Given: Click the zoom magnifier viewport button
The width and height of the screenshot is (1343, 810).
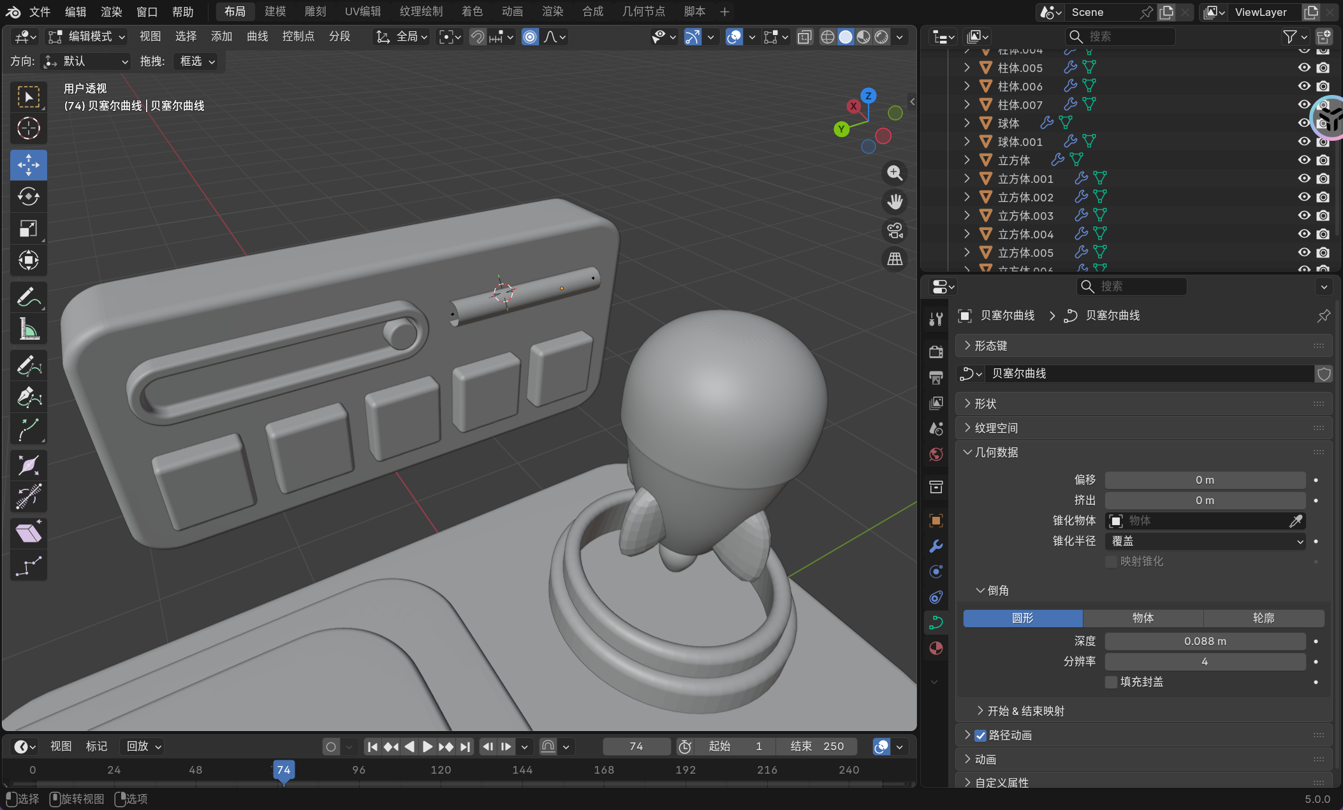Looking at the screenshot, I should point(895,173).
